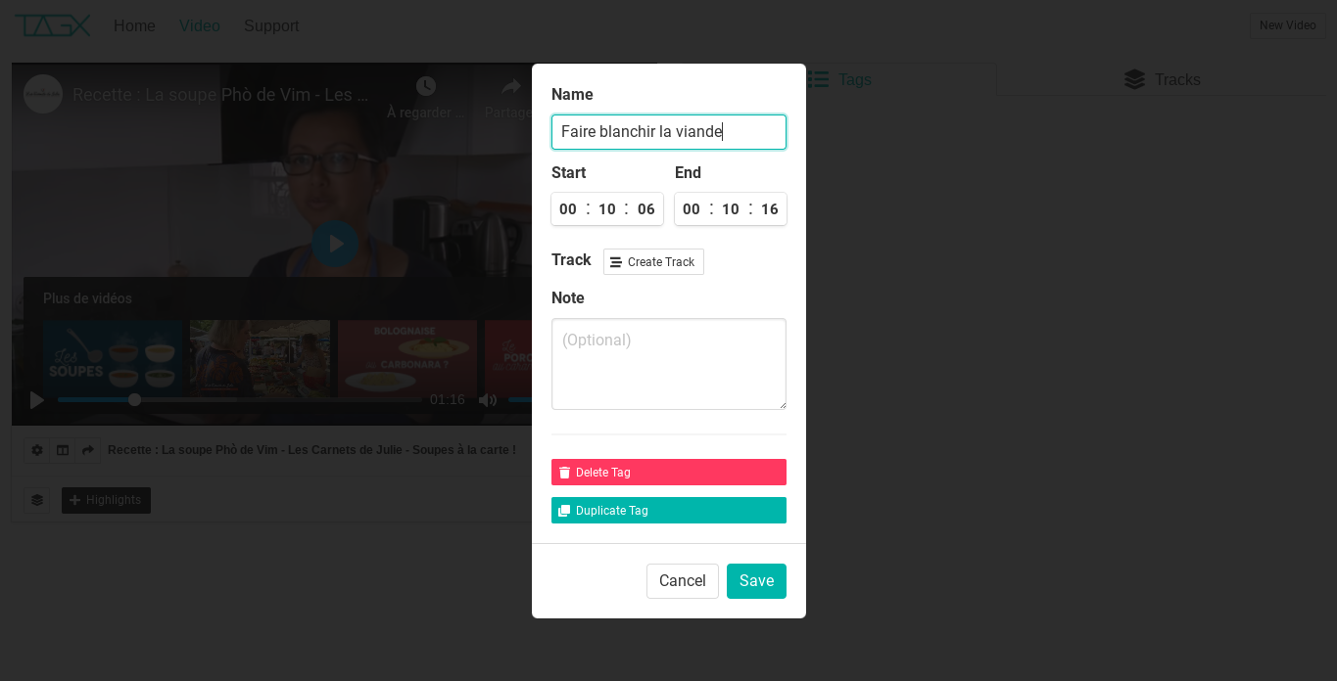Click the large video play button
1337x681 pixels.
coord(335,244)
